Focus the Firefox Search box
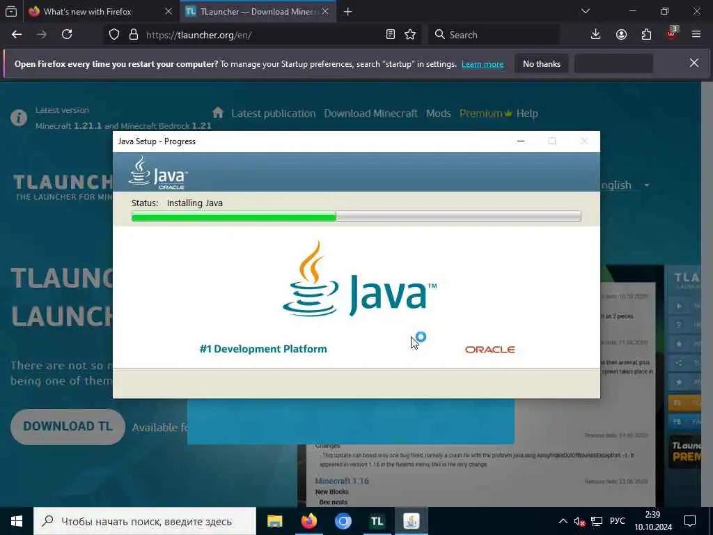The image size is (713, 535). 494,35
